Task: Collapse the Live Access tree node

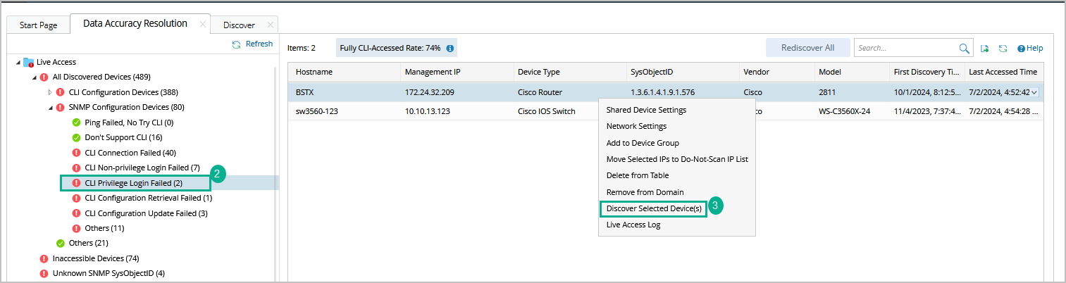Action: (18, 63)
